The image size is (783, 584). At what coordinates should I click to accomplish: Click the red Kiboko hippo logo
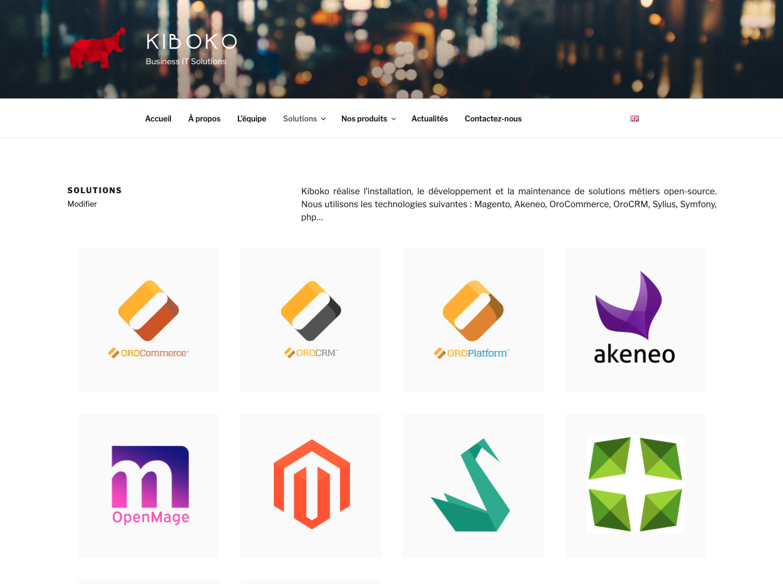click(x=98, y=48)
